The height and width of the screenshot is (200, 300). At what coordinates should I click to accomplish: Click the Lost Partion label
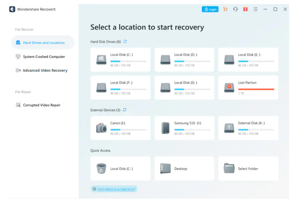tap(247, 82)
